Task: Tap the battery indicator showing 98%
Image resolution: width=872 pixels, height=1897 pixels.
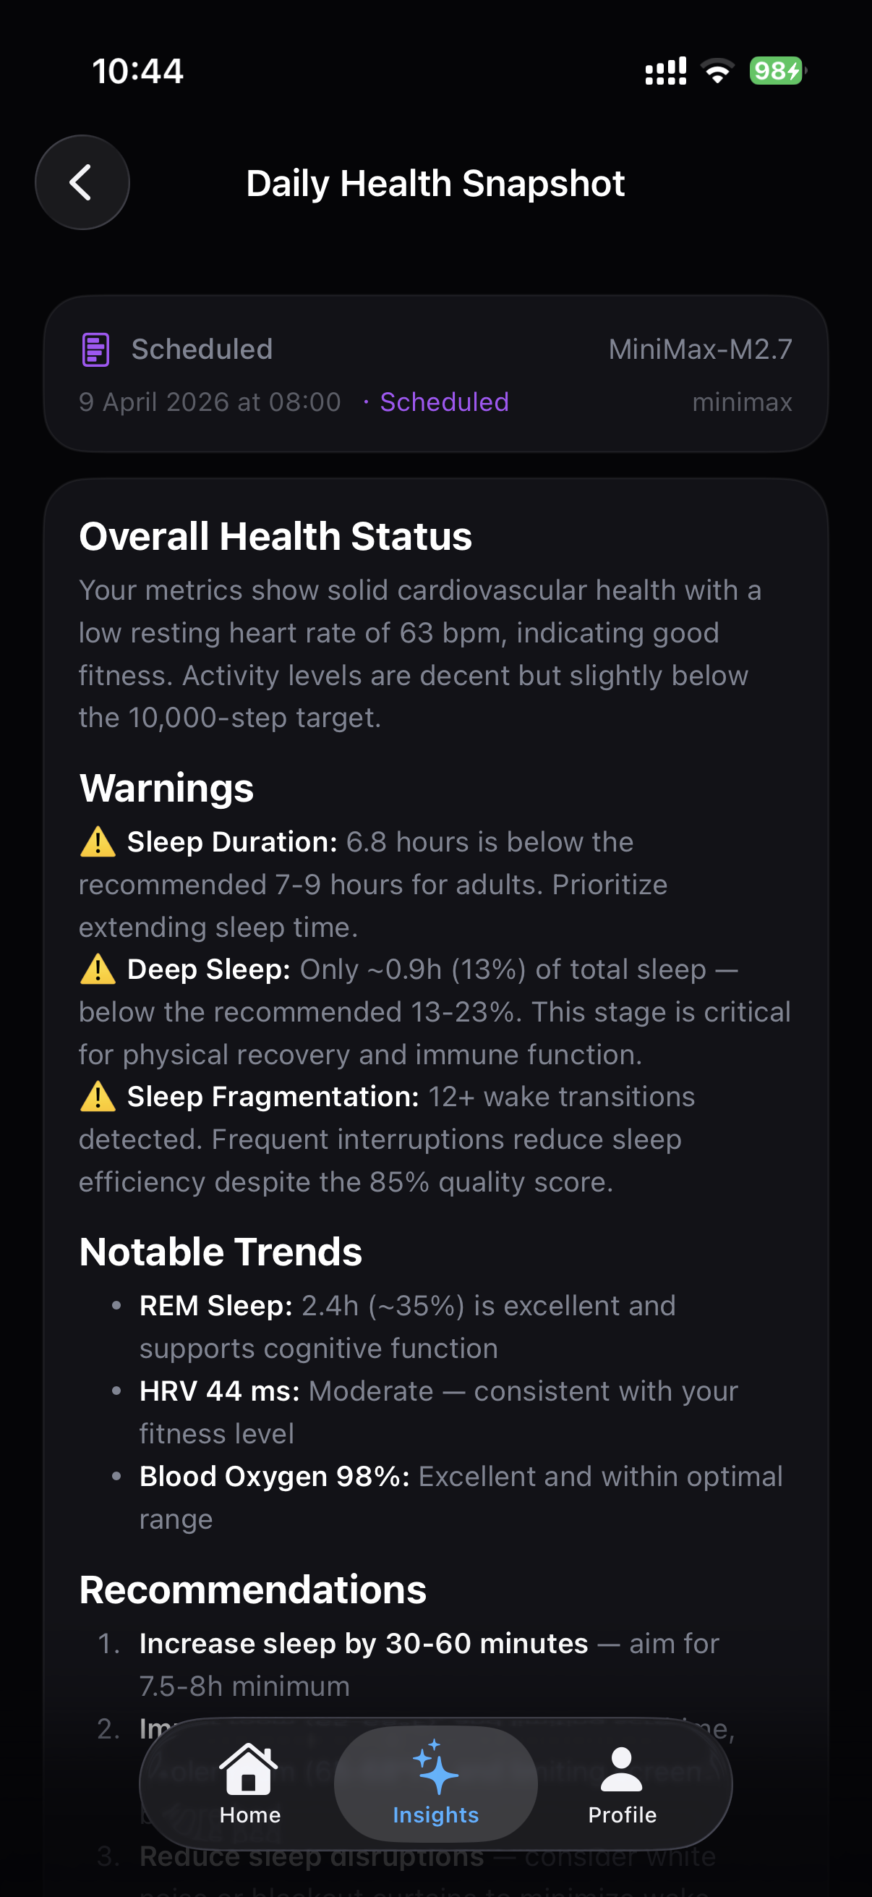Action: click(x=777, y=70)
